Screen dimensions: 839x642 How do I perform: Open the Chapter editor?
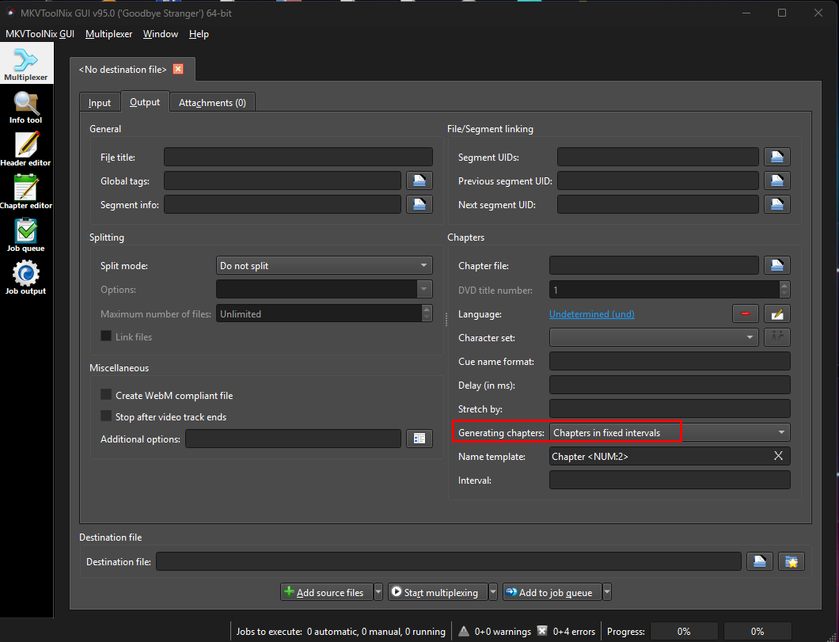point(25,192)
